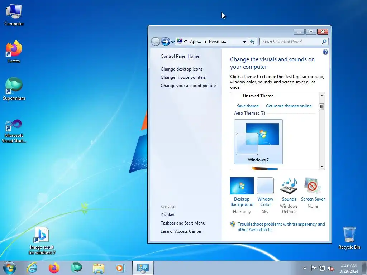Open Change your account picture
Viewport: 367px width, 275px height.
pos(188,86)
